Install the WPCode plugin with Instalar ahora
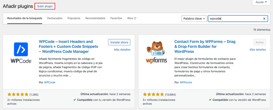273x110 pixels. pos(119,42)
